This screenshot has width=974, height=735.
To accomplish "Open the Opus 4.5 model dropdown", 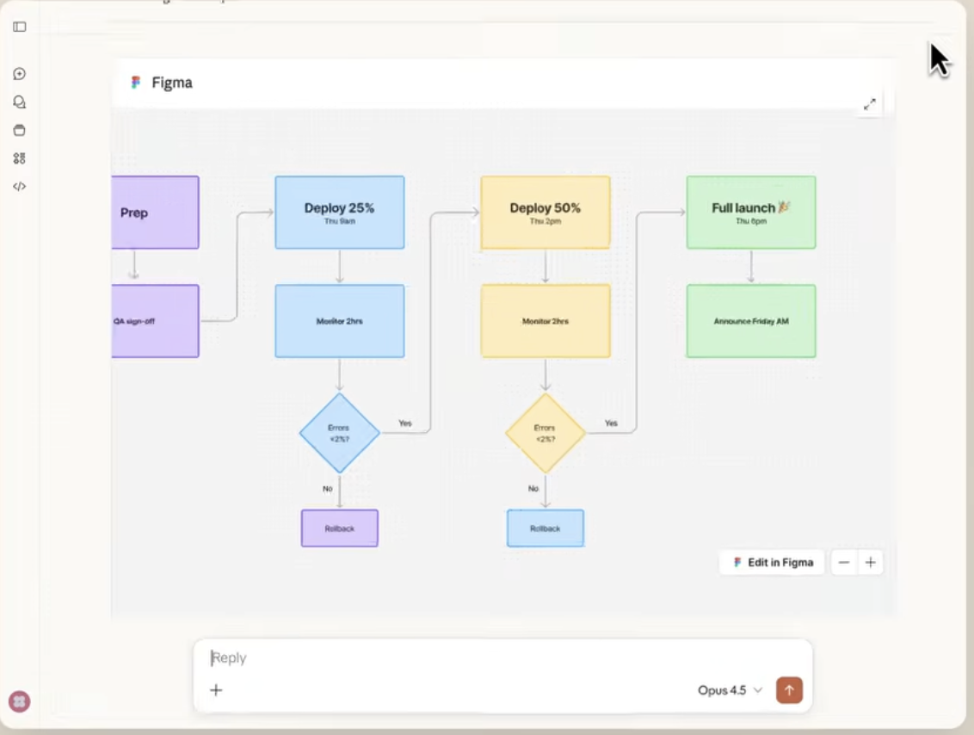I will tap(730, 690).
